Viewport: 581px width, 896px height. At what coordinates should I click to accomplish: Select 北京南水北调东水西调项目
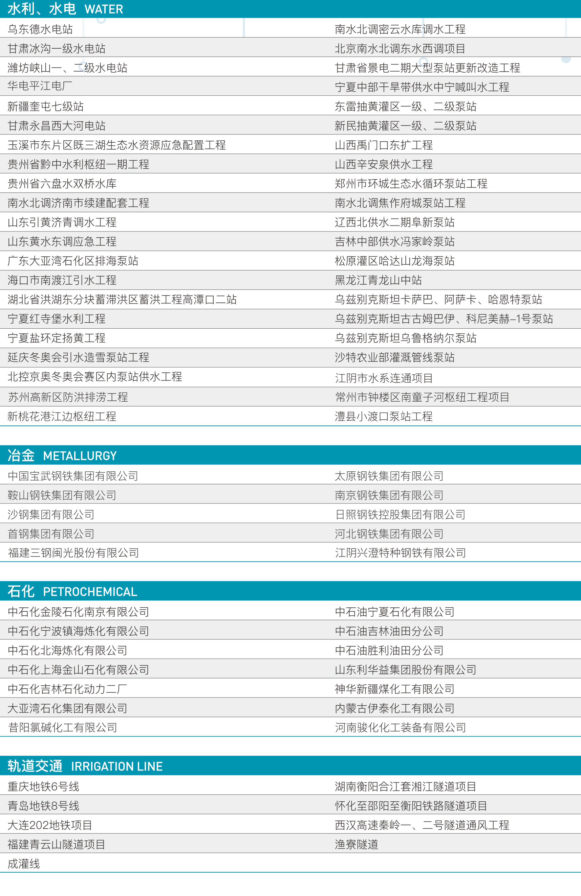click(400, 48)
